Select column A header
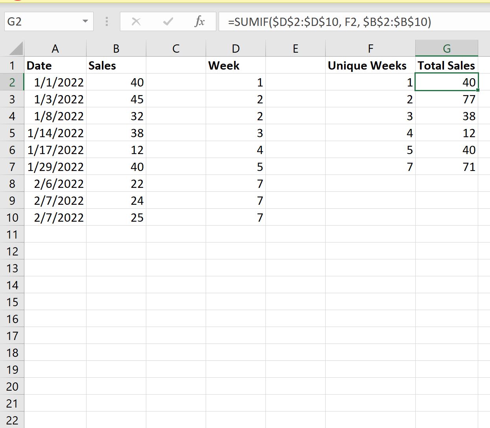 click(55, 49)
